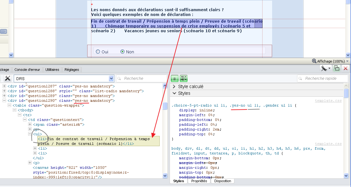Click the zoom magnifier next to Affichage
This screenshot has width=351, height=187.
pyautogui.click(x=314, y=61)
